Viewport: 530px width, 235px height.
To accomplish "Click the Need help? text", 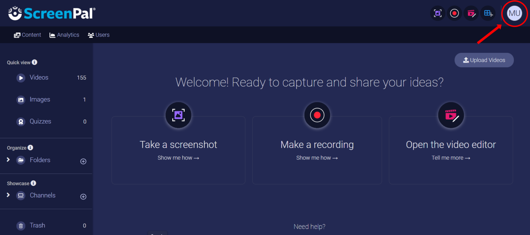I will [x=310, y=226].
